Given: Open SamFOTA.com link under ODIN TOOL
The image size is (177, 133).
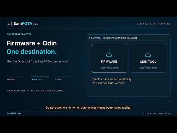Looking at the screenshot, I should click(x=148, y=68).
